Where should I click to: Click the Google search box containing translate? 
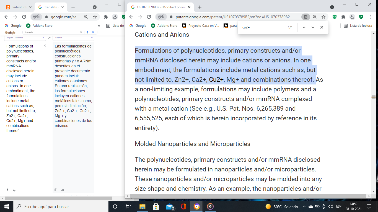coord(52,32)
